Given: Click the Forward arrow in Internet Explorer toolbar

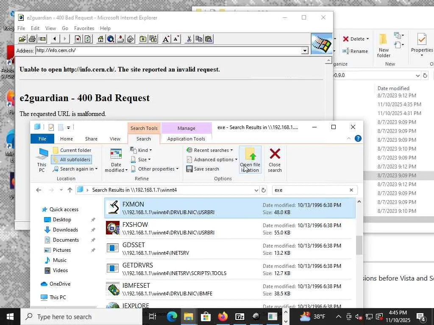Looking at the screenshot, I should (65, 39).
